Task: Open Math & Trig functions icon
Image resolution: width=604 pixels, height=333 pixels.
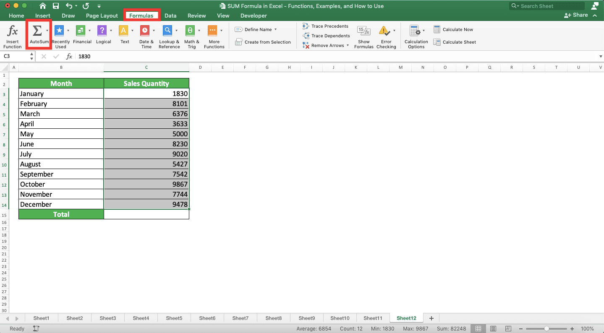Action: coord(190,31)
